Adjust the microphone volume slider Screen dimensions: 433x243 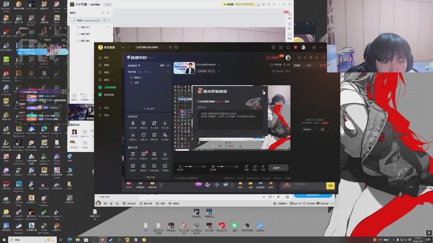tap(192, 166)
